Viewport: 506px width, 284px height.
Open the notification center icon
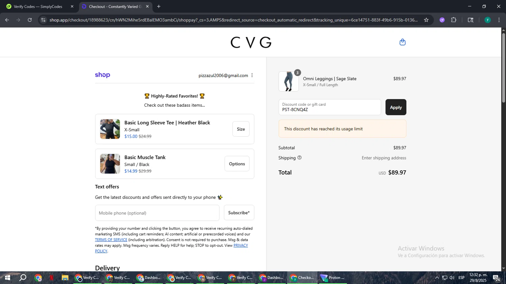click(496, 278)
